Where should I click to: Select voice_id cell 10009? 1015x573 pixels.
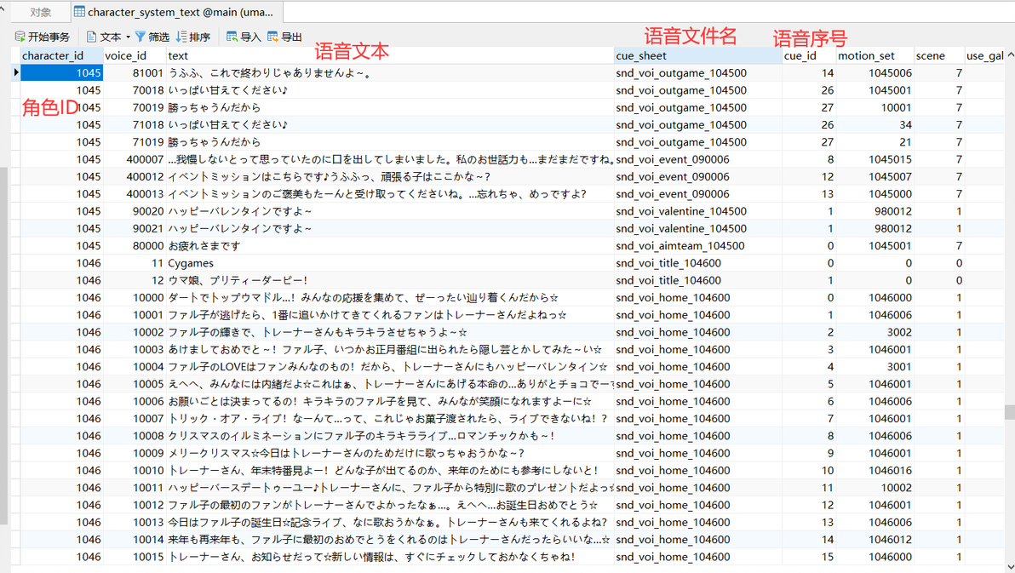point(135,453)
